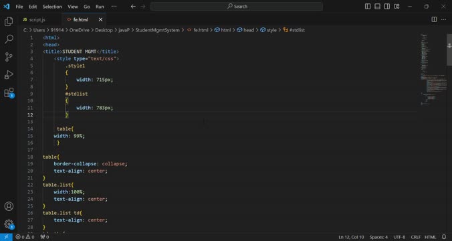
Task: Click the Spaces: 4 indentation setting
Action: point(378,237)
